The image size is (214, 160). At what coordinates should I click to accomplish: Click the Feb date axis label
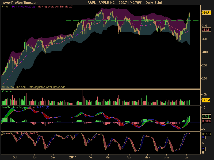point(91,157)
